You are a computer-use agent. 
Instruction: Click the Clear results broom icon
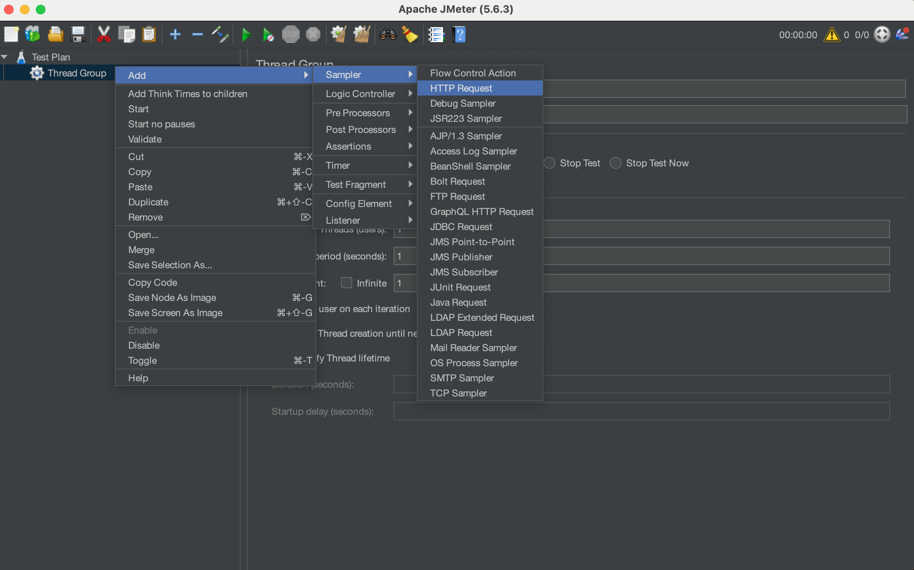[x=339, y=34]
